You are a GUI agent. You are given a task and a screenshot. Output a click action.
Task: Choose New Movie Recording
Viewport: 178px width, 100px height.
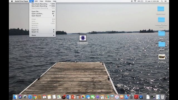43,4
